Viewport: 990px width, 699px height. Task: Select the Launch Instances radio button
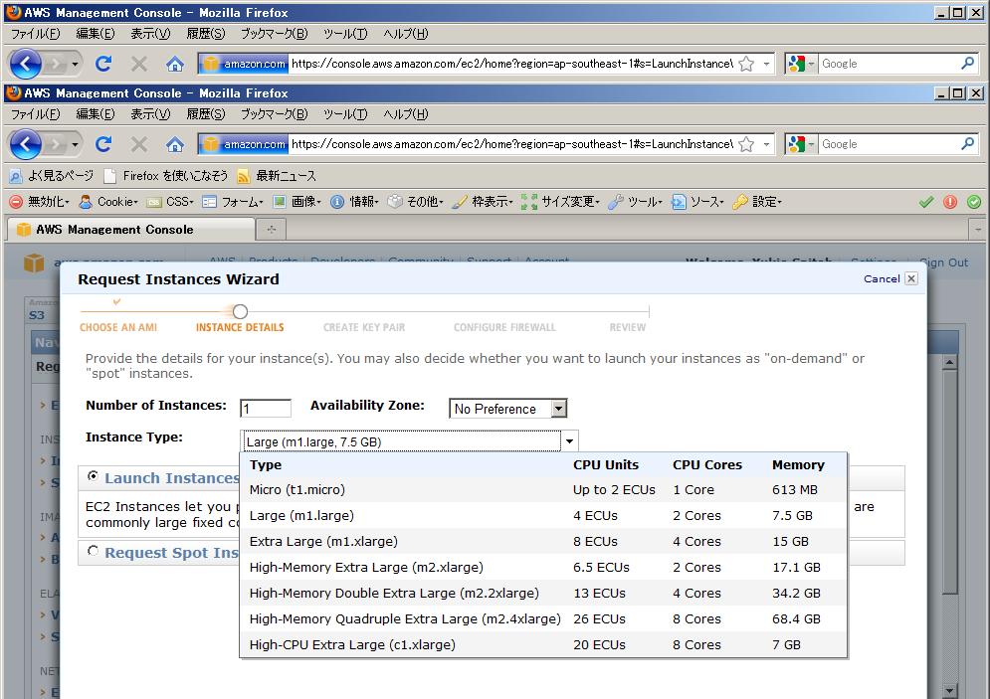coord(94,477)
